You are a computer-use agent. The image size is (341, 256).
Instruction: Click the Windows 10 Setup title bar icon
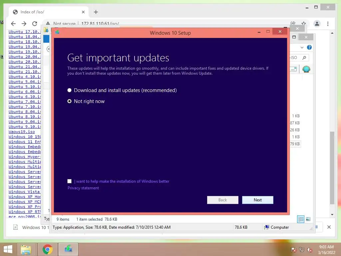(57, 32)
